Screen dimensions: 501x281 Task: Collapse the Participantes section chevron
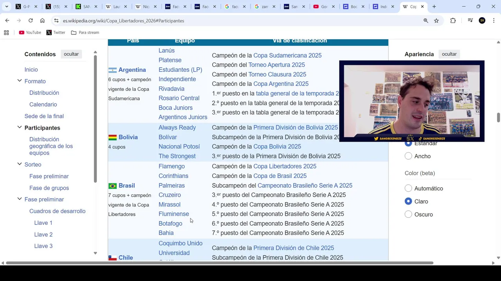19,127
